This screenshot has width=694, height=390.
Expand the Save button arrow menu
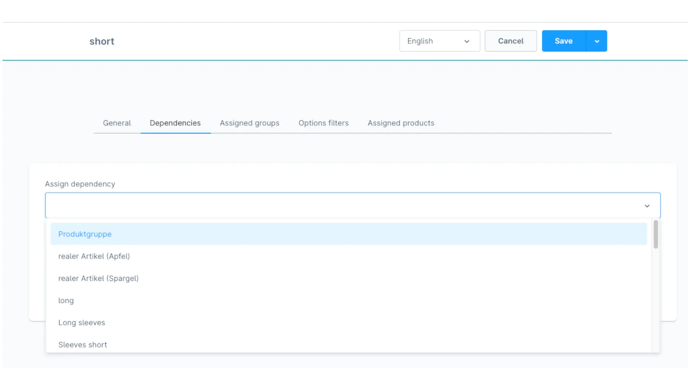pos(597,41)
